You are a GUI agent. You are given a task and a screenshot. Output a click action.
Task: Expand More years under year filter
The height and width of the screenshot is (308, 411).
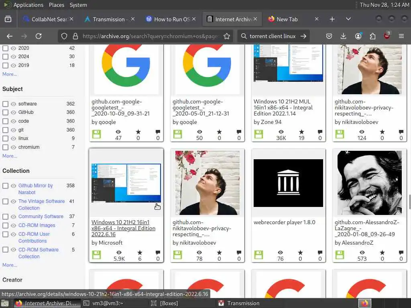(x=10, y=74)
